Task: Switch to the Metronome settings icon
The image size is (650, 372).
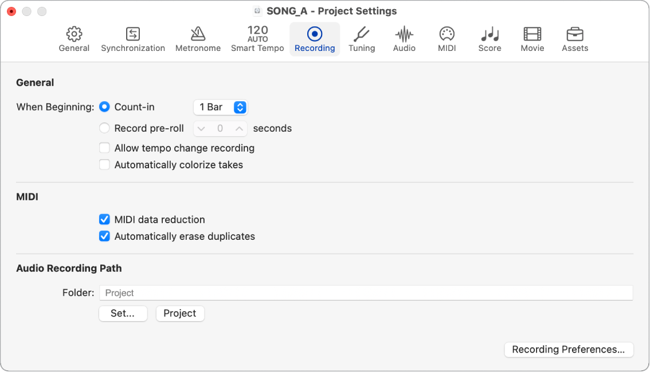Action: click(198, 39)
